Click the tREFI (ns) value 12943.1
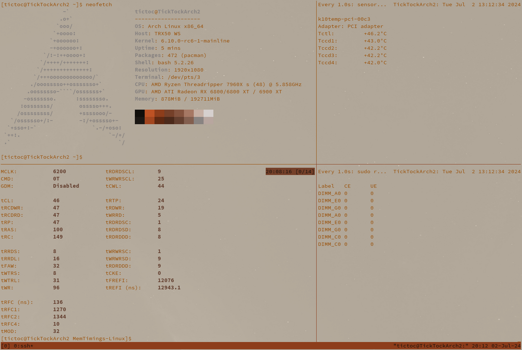This screenshot has height=350, width=522. click(x=169, y=287)
